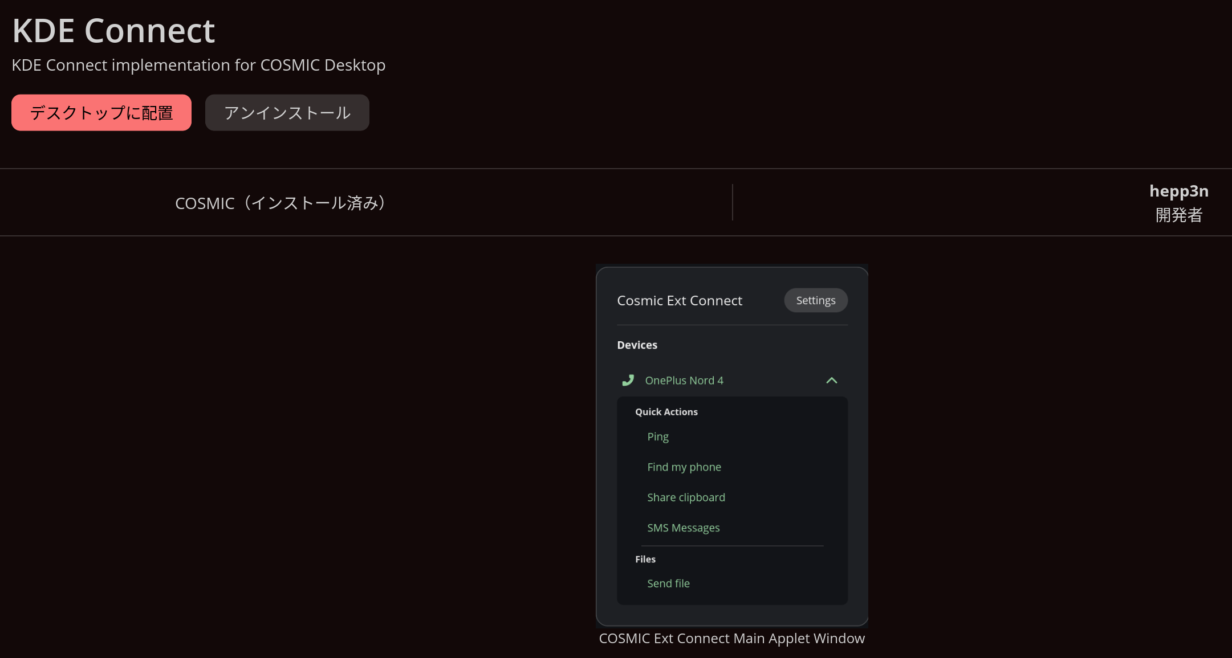
Task: Choose Send file under Files
Action: [668, 583]
